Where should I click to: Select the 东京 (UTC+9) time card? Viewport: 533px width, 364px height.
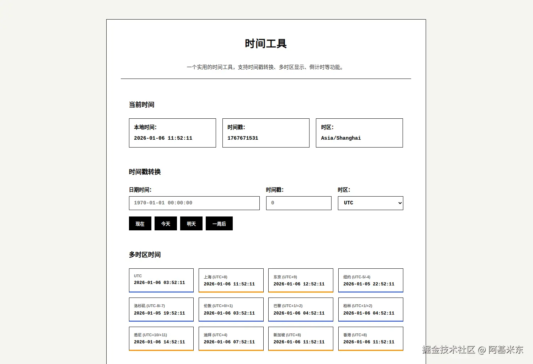(x=301, y=280)
